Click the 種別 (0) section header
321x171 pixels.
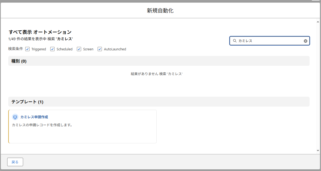[19, 61]
